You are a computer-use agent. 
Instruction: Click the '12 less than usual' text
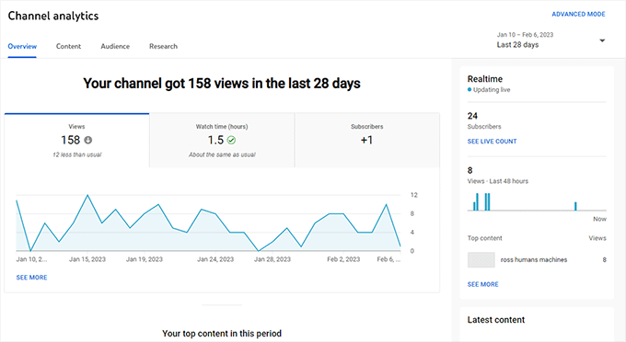(x=77, y=154)
